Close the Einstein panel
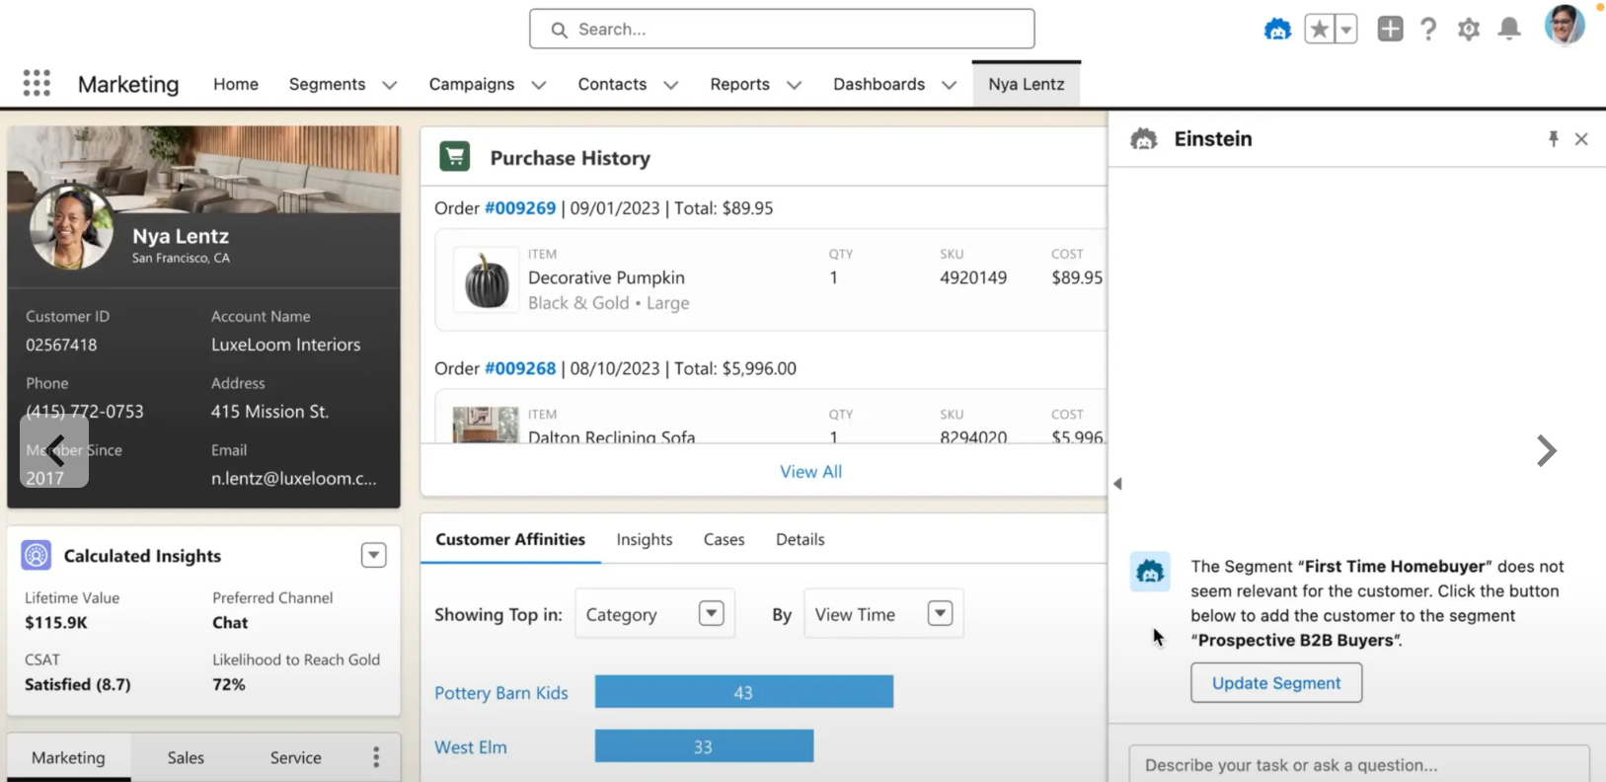This screenshot has width=1606, height=782. 1581,139
